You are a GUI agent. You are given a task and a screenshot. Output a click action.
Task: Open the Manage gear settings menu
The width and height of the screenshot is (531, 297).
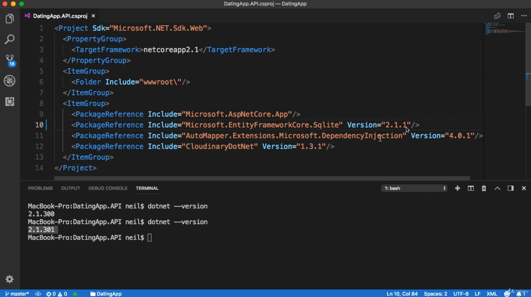click(x=10, y=279)
